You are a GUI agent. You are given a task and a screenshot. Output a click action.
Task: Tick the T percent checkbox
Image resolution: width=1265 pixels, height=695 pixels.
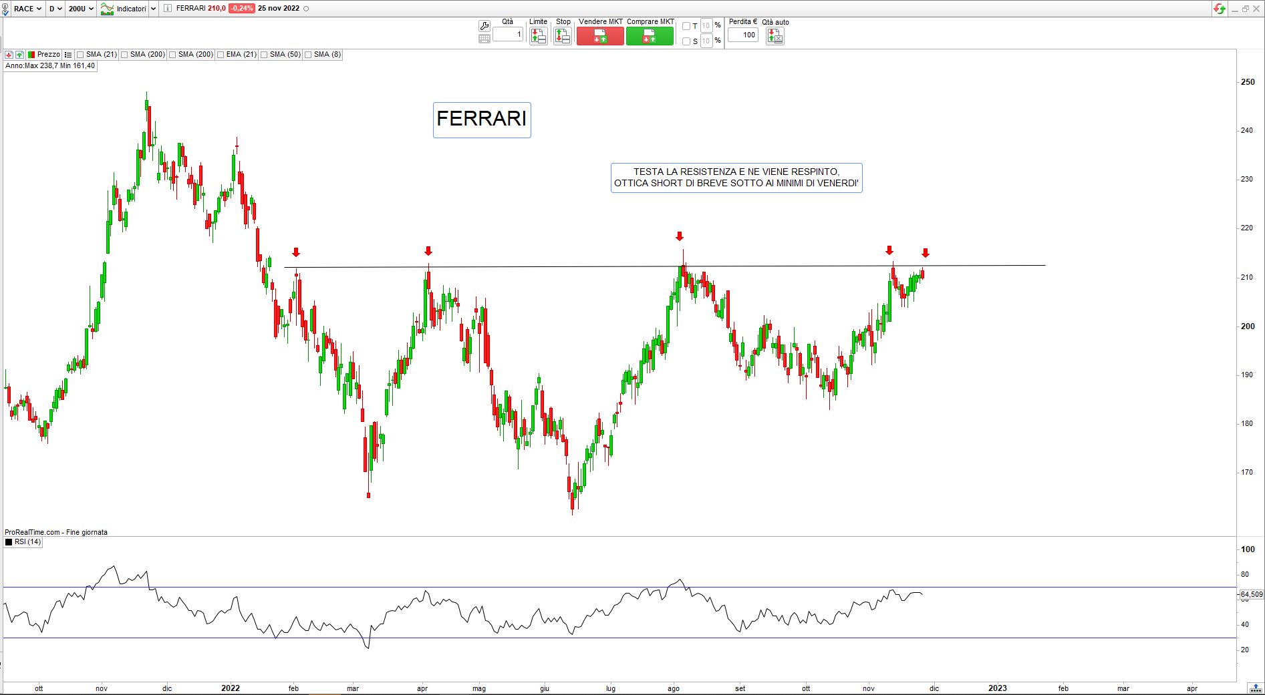686,26
